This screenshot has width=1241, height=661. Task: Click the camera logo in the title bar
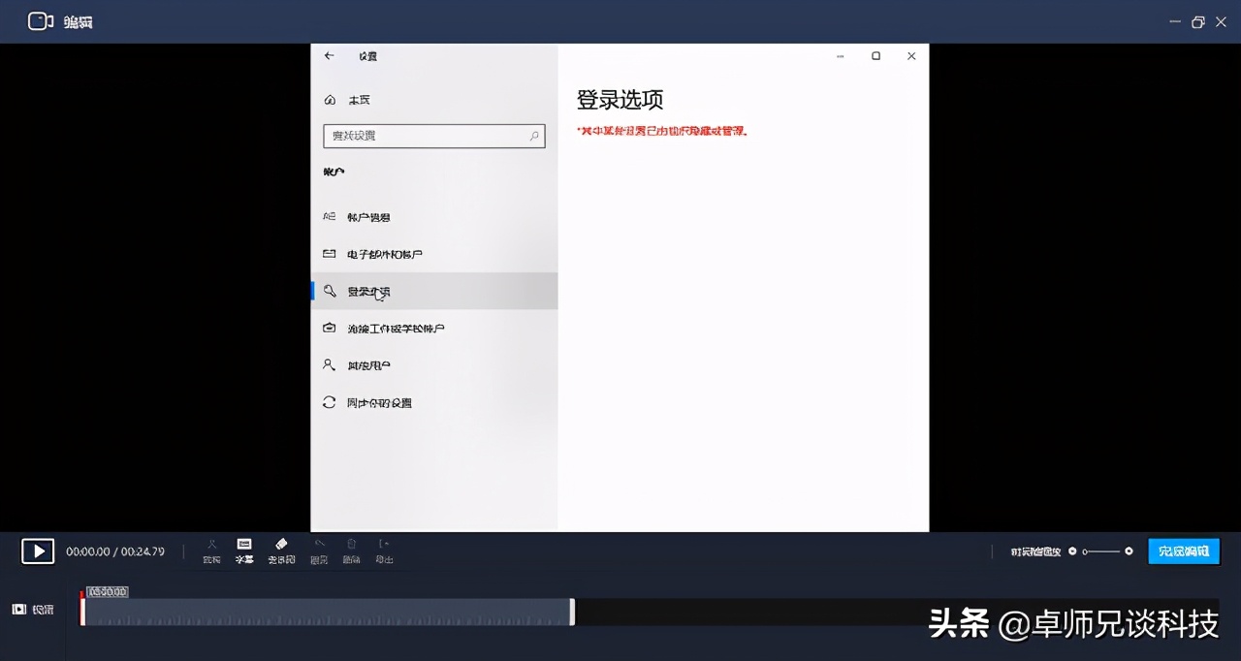pos(41,20)
